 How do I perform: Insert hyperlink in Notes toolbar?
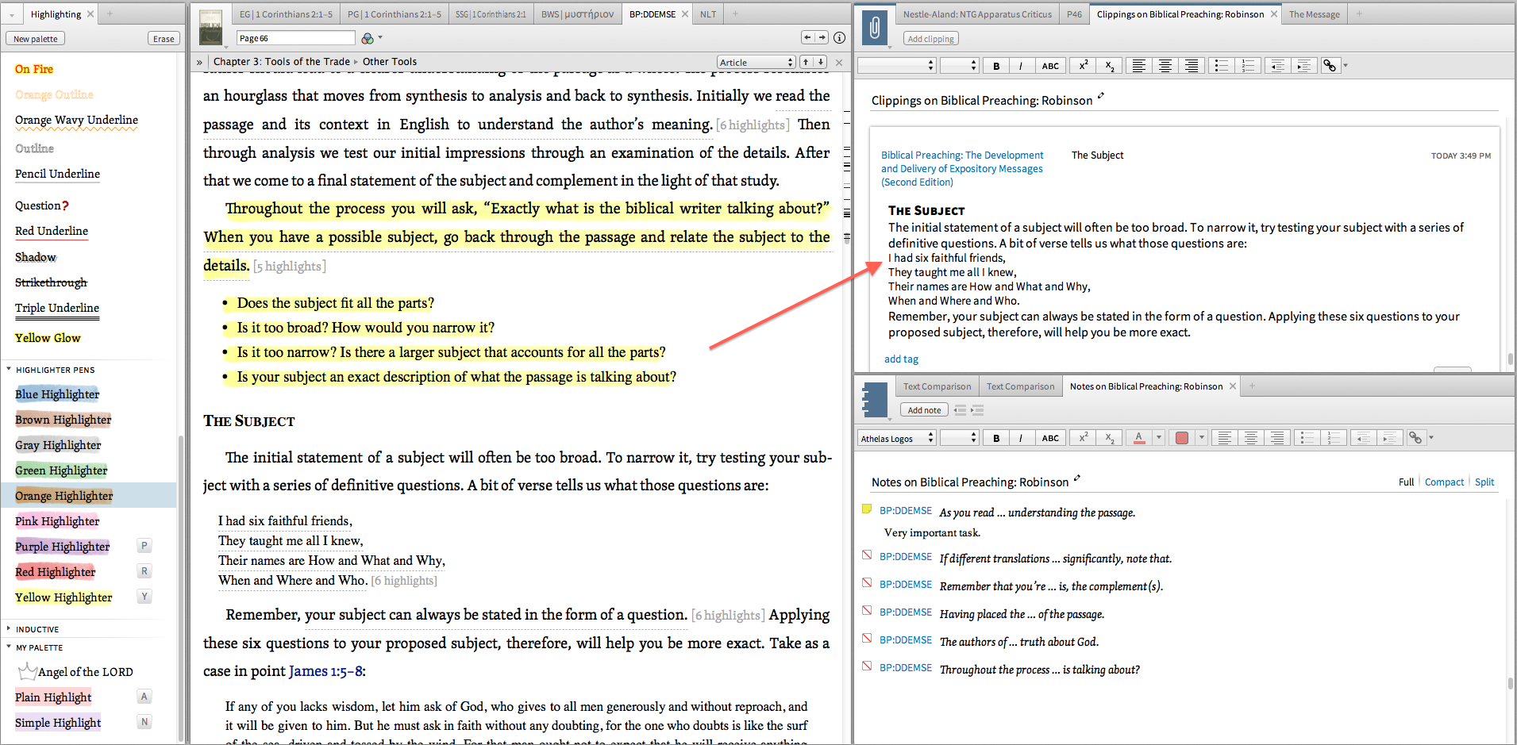click(1415, 438)
